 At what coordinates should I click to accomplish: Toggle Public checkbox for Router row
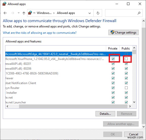pos(126,88)
